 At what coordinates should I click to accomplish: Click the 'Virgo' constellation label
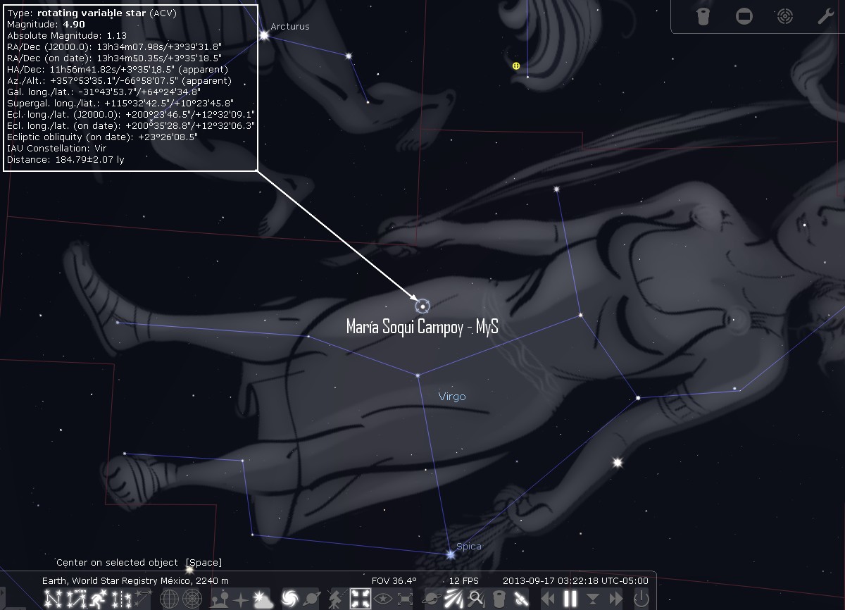point(452,397)
